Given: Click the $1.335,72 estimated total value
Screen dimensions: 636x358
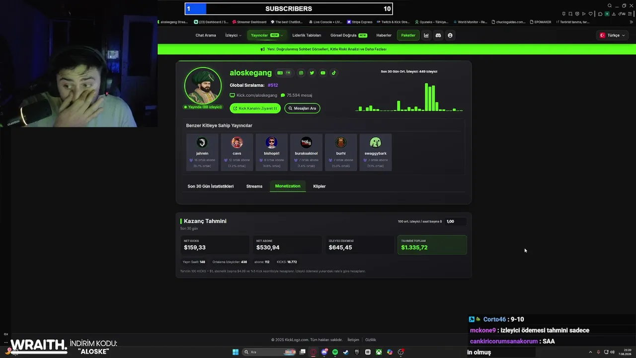Looking at the screenshot, I should click(414, 248).
